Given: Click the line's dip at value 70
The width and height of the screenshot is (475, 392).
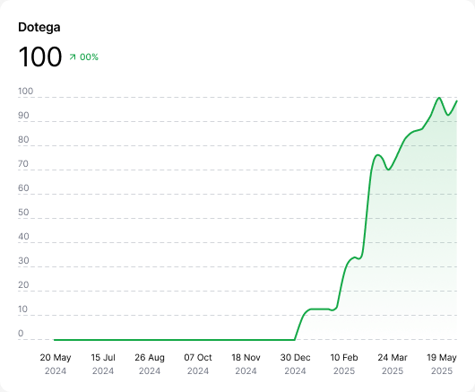Looking at the screenshot, I should pyautogui.click(x=388, y=170).
